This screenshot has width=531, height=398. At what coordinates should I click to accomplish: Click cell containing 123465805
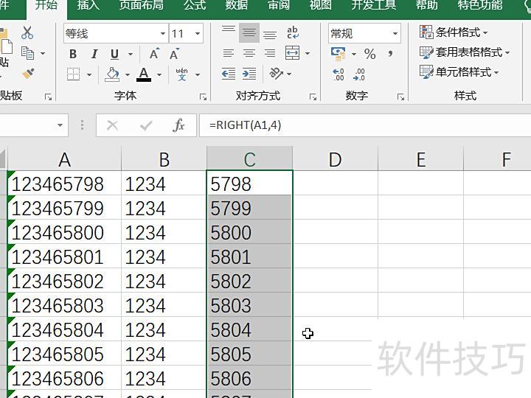[x=64, y=354]
